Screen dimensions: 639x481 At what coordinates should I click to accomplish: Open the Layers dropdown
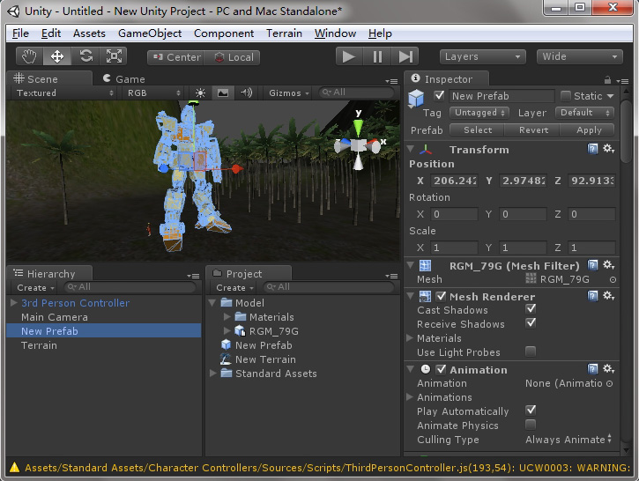pos(481,56)
